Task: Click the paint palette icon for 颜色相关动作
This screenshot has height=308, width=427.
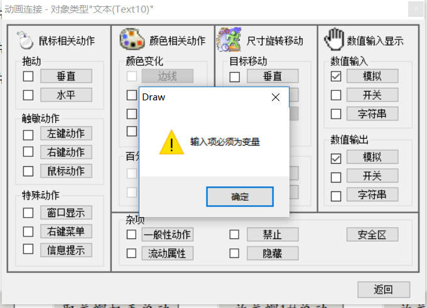Action: pyautogui.click(x=132, y=39)
